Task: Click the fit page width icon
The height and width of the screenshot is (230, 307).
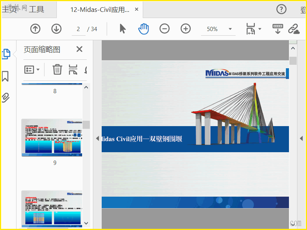Action: 251,29
